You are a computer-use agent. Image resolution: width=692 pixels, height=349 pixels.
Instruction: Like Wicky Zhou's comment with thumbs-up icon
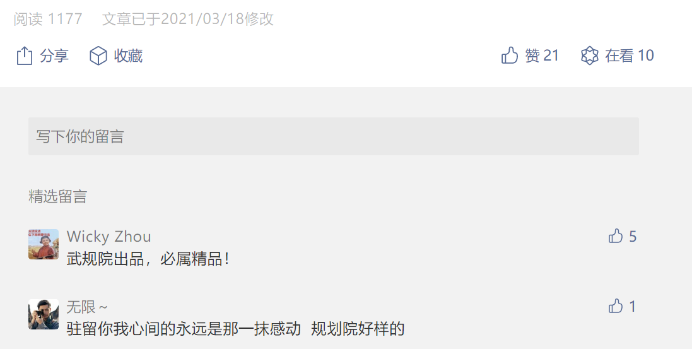pos(615,236)
